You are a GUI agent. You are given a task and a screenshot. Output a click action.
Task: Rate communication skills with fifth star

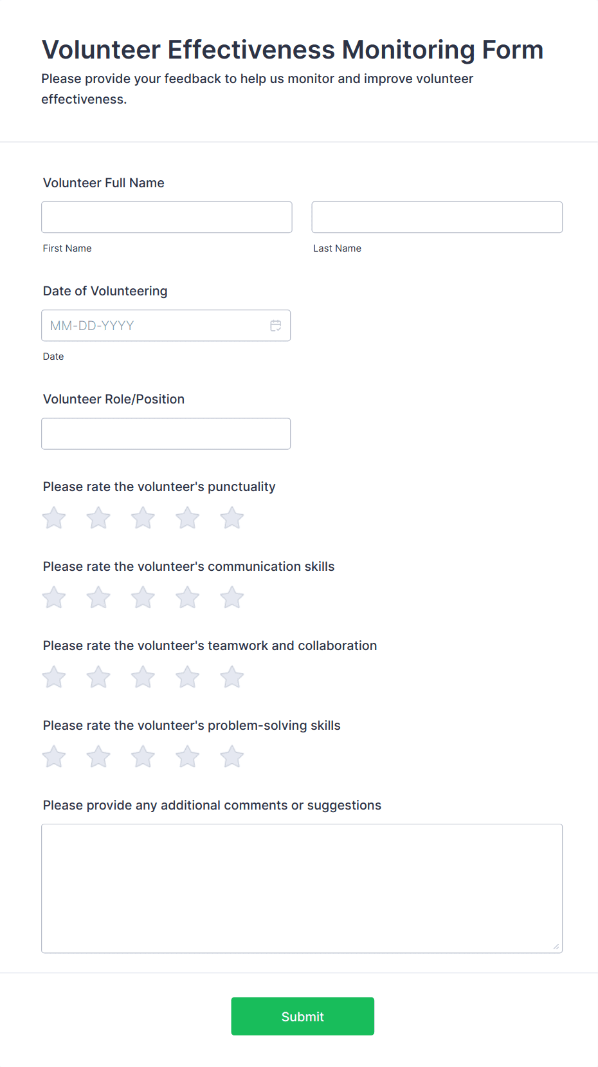pyautogui.click(x=232, y=598)
